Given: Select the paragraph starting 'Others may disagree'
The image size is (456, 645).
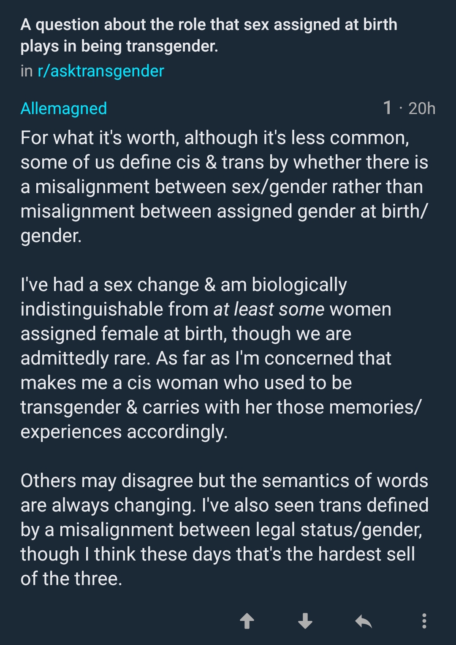Looking at the screenshot, I should pos(224,529).
